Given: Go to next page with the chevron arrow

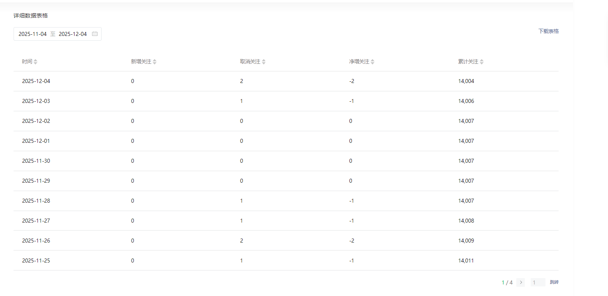Looking at the screenshot, I should (x=521, y=282).
